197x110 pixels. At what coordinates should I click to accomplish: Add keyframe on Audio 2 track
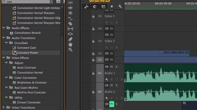[x=107, y=98]
